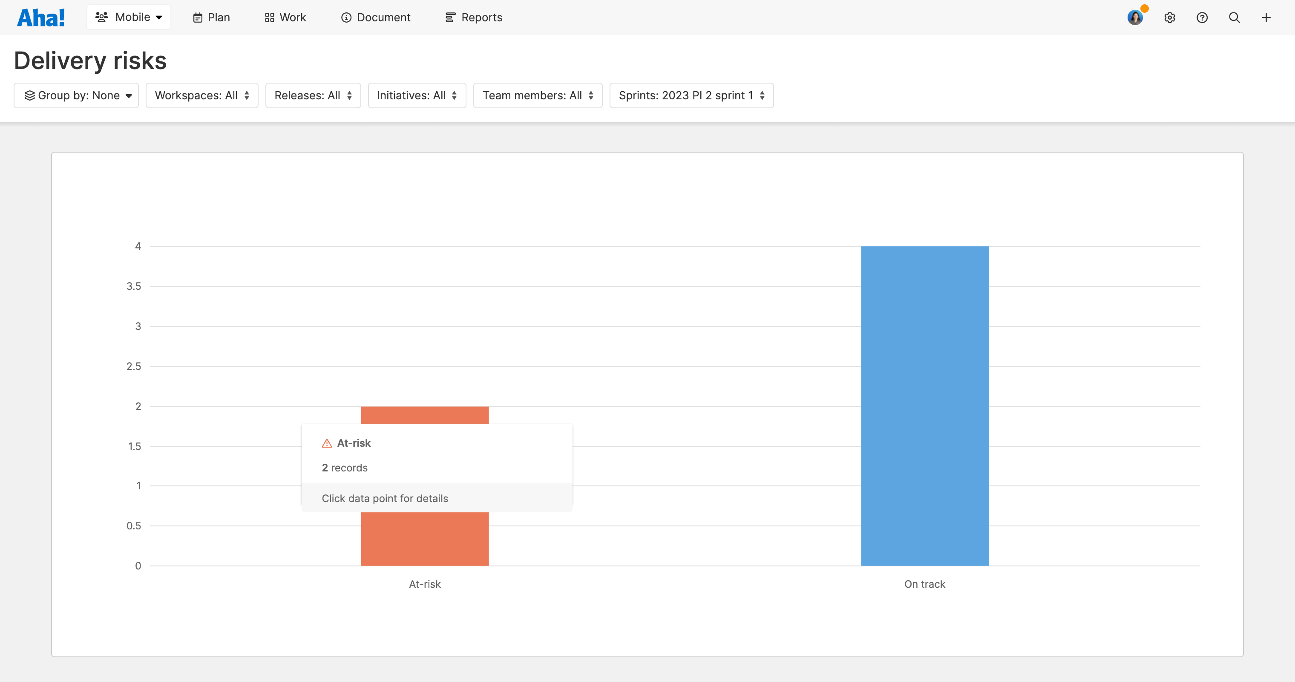The image size is (1295, 682).
Task: Open the Releases: All dropdown
Action: (x=313, y=95)
